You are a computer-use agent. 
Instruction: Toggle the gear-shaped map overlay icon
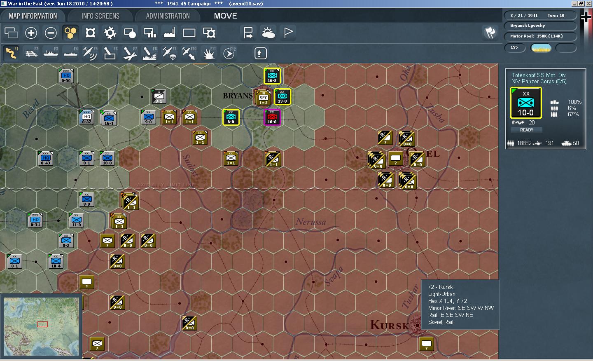(x=110, y=33)
